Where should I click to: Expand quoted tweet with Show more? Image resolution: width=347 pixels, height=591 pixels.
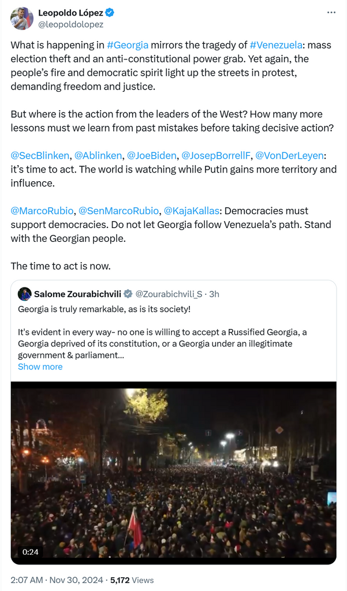coord(40,366)
